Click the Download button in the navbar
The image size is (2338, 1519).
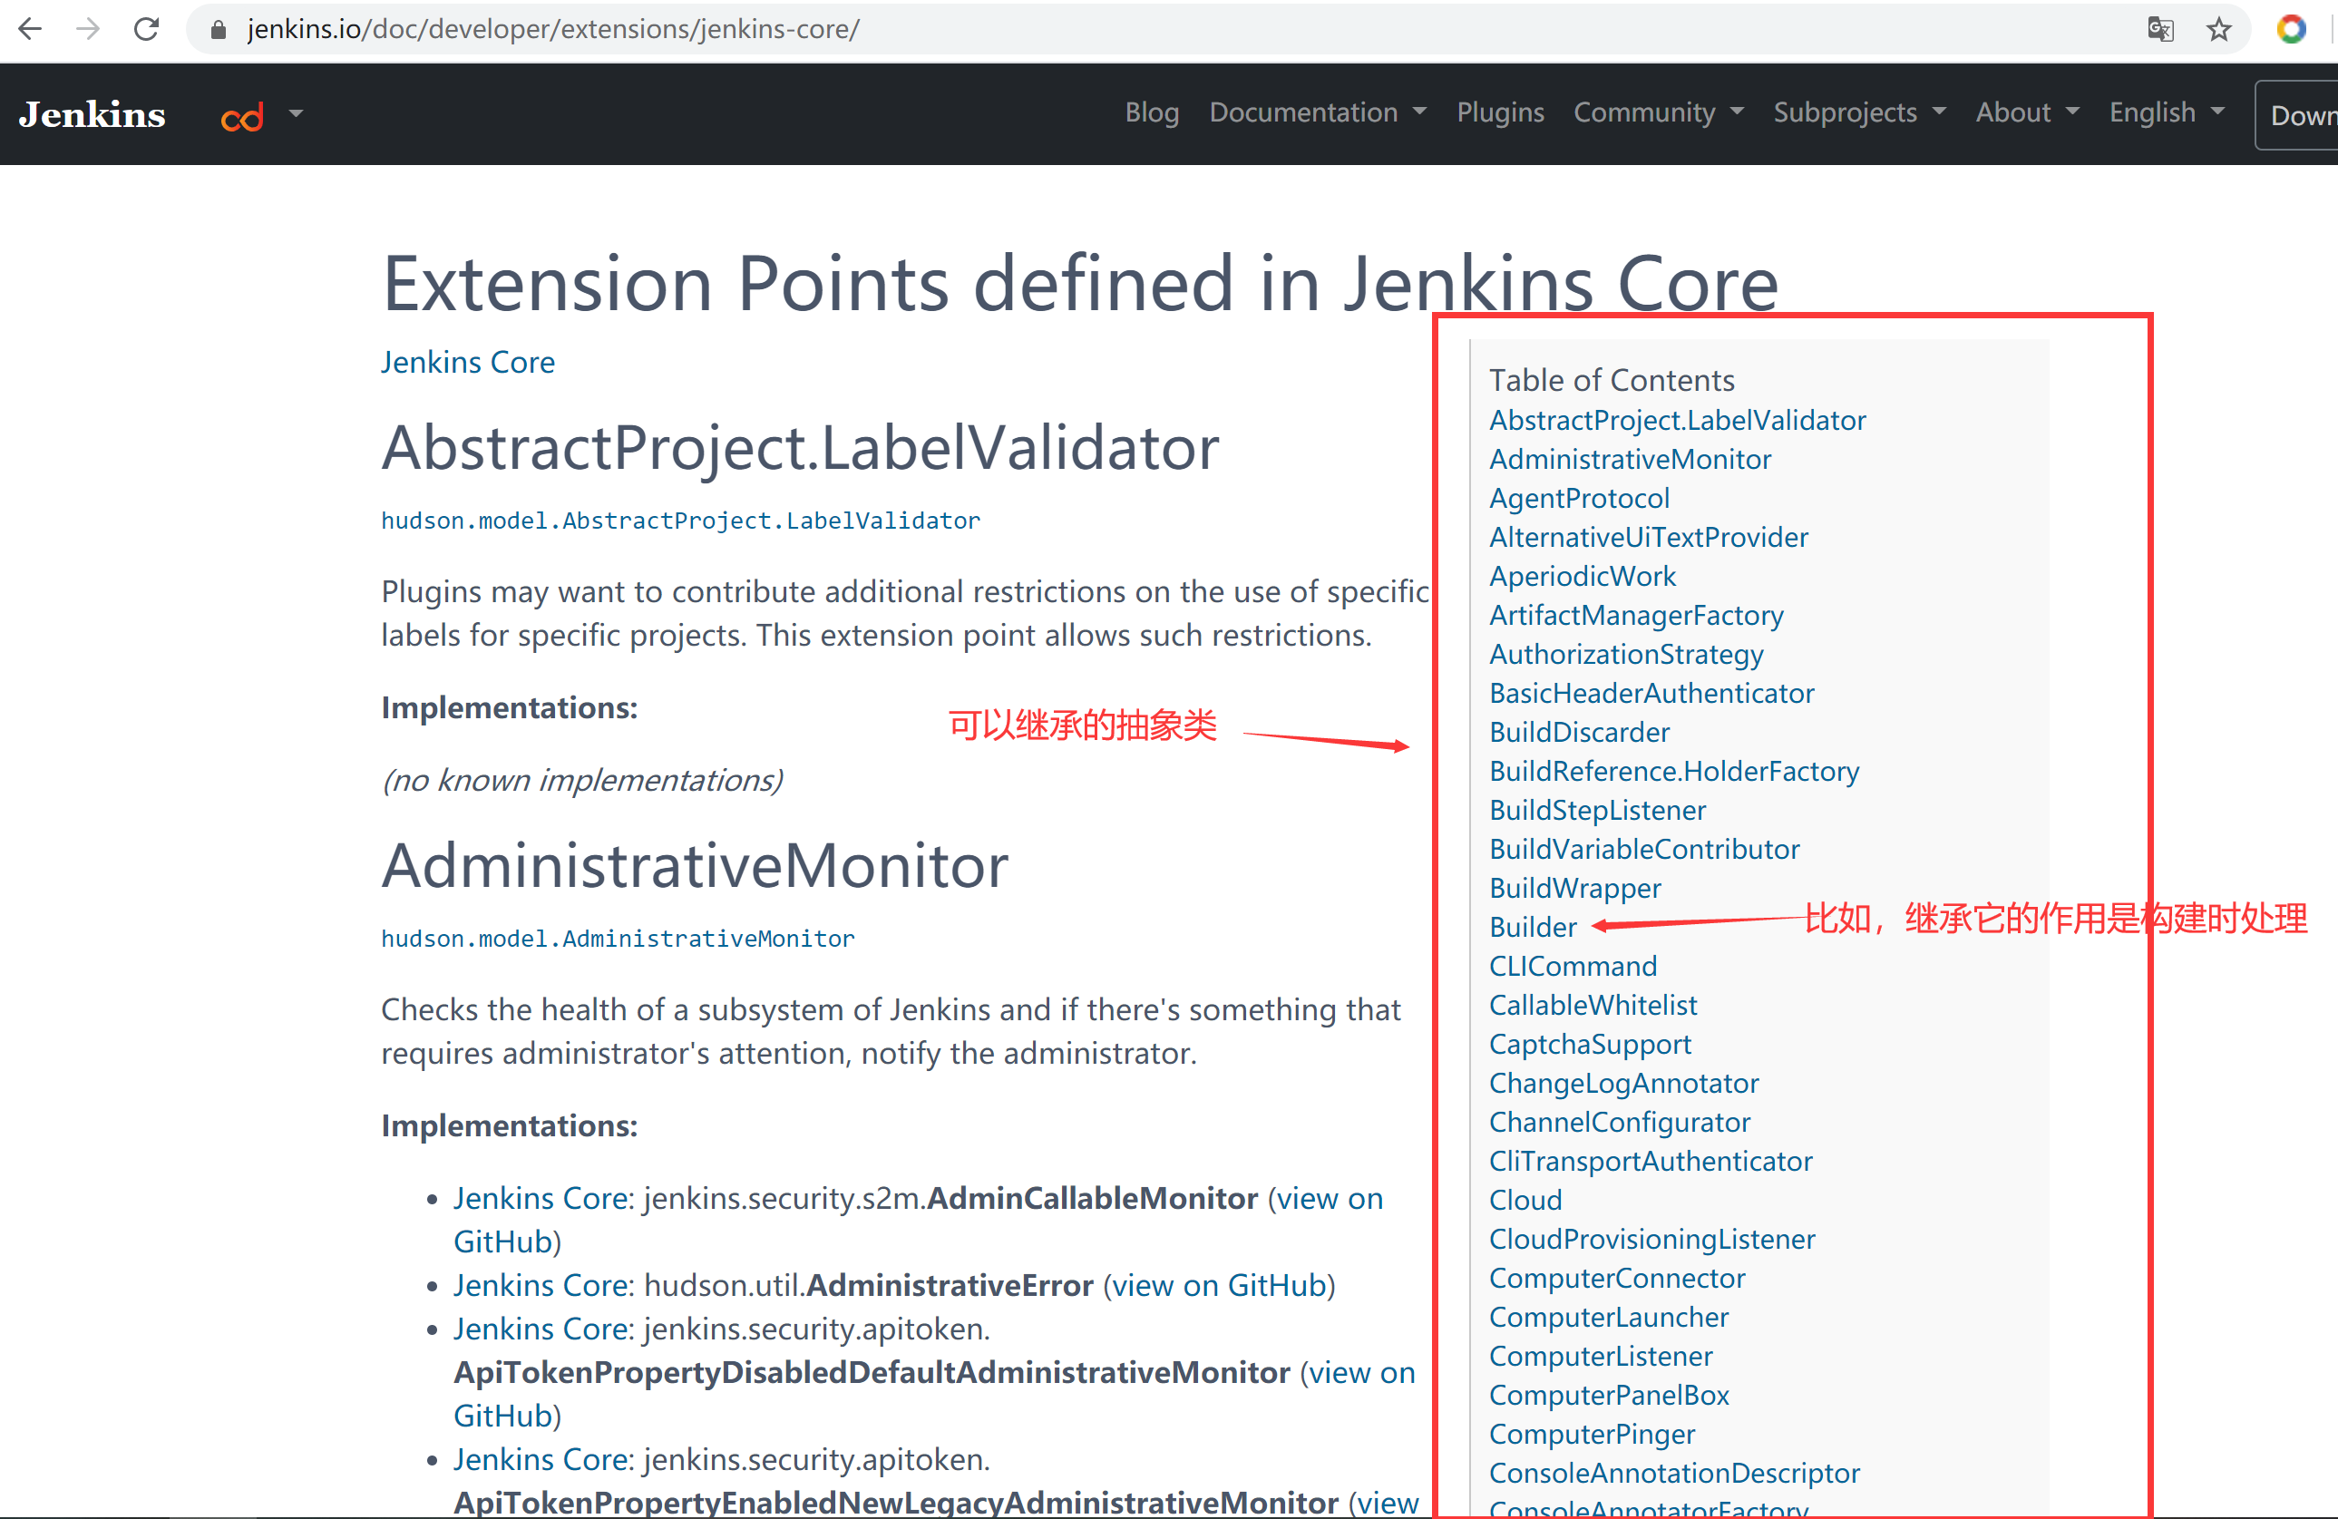(2304, 114)
